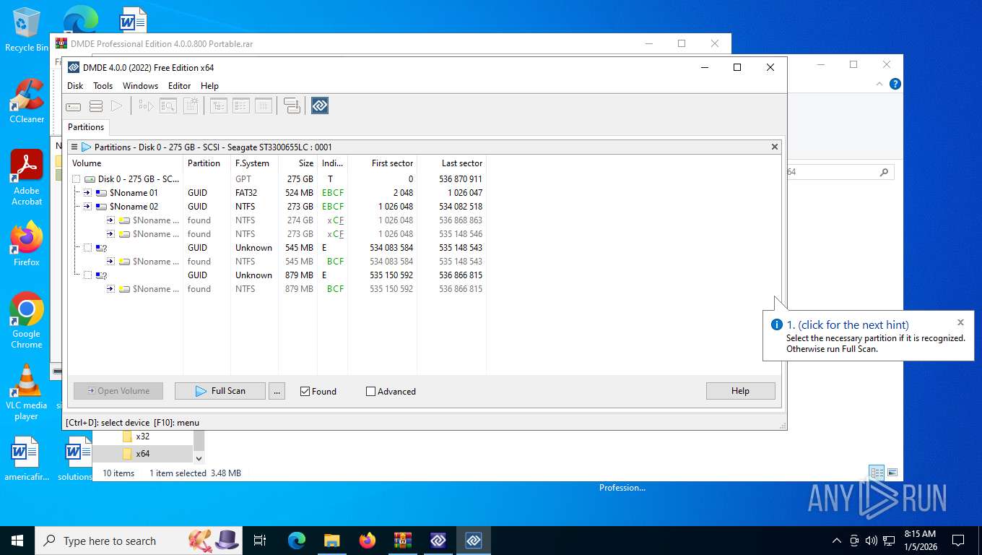This screenshot has height=555, width=982.
Task: Click the blue DMDE logo toolbar icon
Action: click(320, 106)
